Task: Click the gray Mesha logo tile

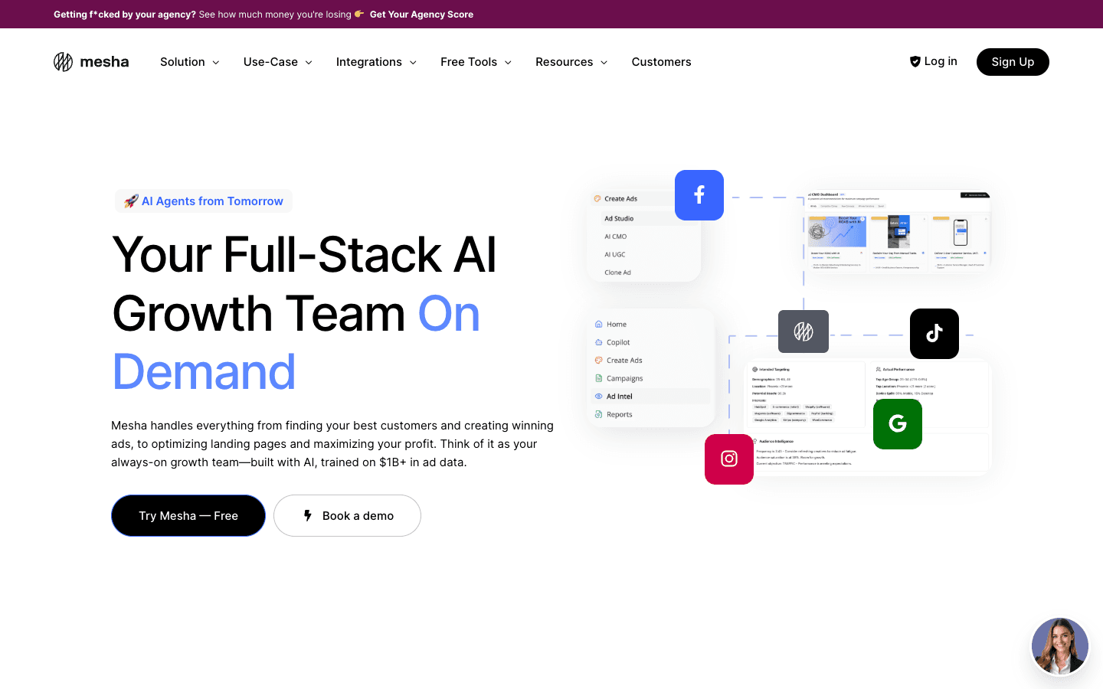Action: click(803, 331)
